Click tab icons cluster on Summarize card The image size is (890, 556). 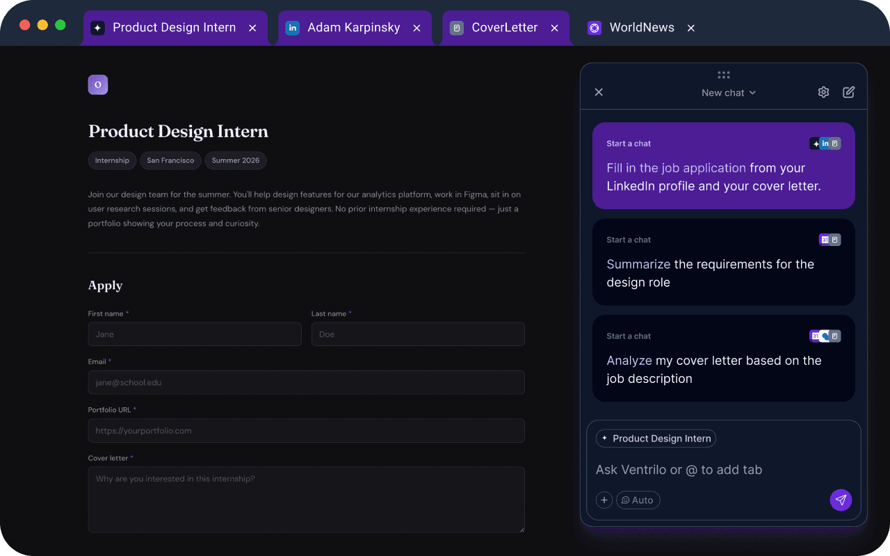coord(830,240)
